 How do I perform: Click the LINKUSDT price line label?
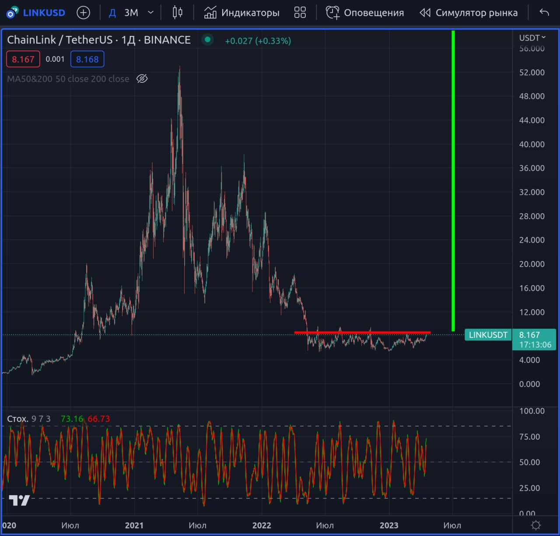click(488, 335)
